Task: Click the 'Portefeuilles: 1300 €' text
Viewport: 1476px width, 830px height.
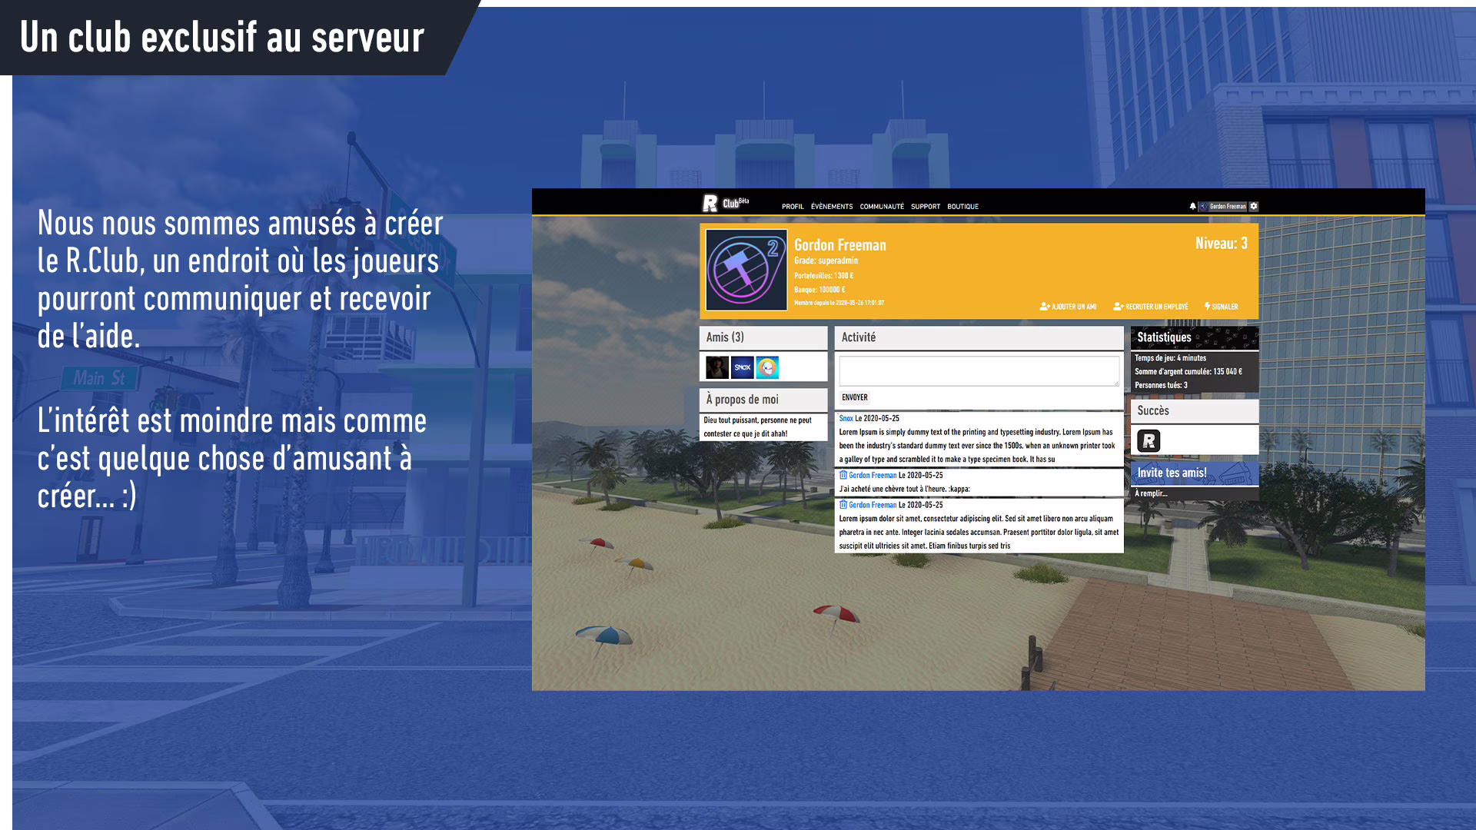Action: tap(823, 276)
